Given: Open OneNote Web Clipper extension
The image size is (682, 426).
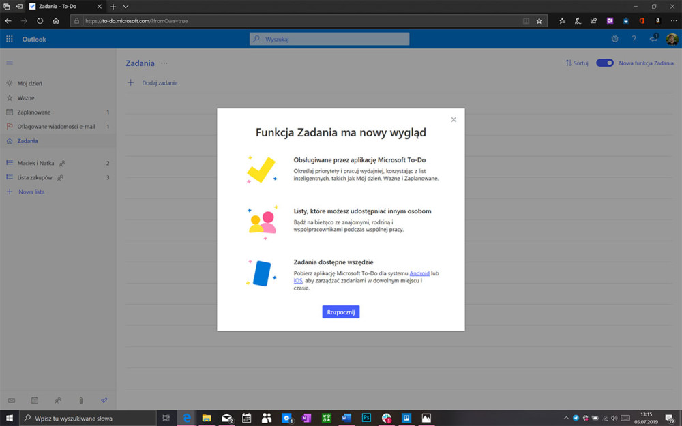Looking at the screenshot, I should [610, 21].
